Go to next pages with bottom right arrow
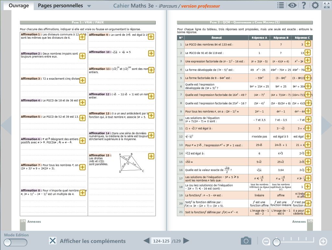 [186, 241]
